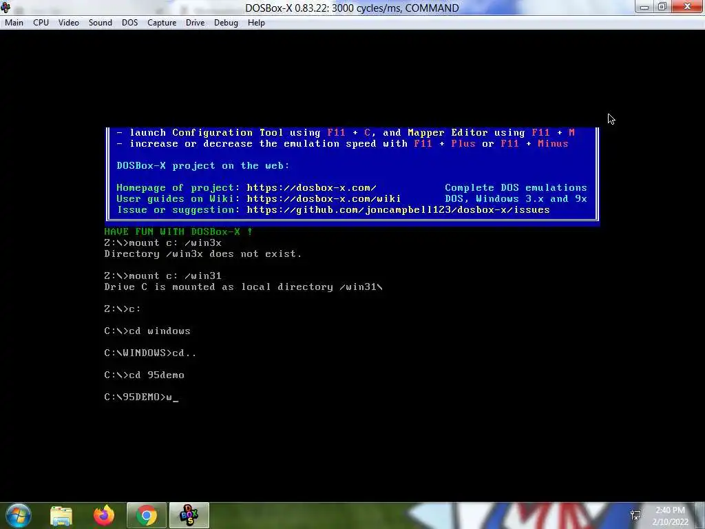Launch Firefox from the taskbar

tap(104, 515)
